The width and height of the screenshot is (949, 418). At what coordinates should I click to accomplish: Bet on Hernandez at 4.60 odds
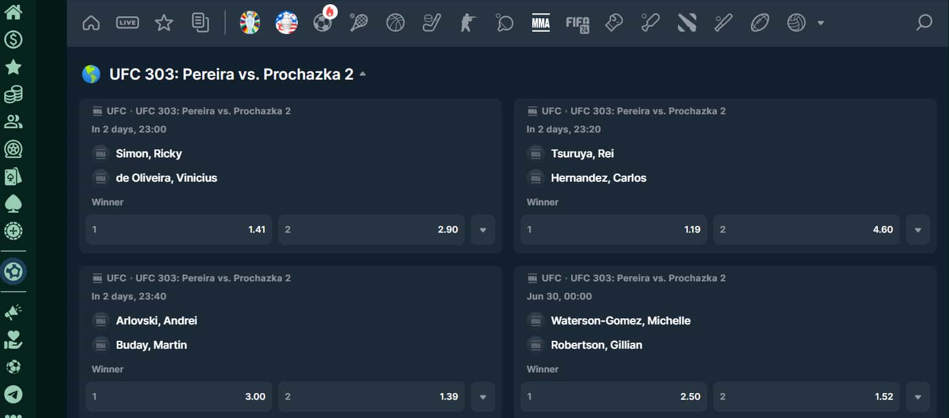[x=806, y=230]
